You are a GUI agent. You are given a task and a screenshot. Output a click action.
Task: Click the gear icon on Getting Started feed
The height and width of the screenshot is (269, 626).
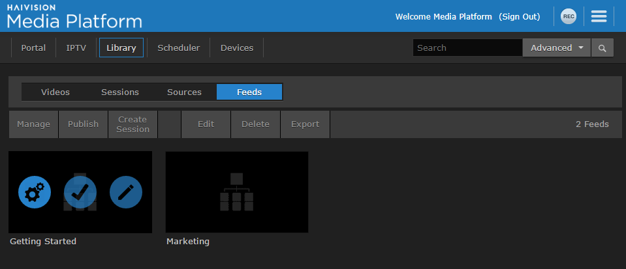34,192
